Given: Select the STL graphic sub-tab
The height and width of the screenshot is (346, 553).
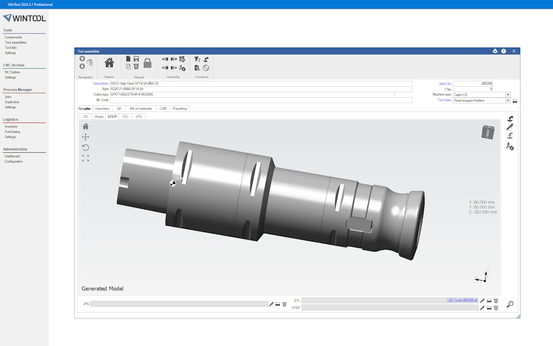Looking at the screenshot, I should (125, 117).
